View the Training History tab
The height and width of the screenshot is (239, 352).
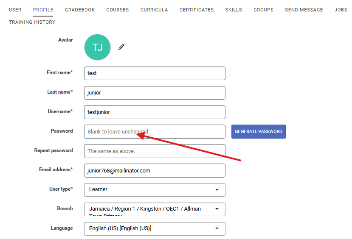click(x=32, y=22)
